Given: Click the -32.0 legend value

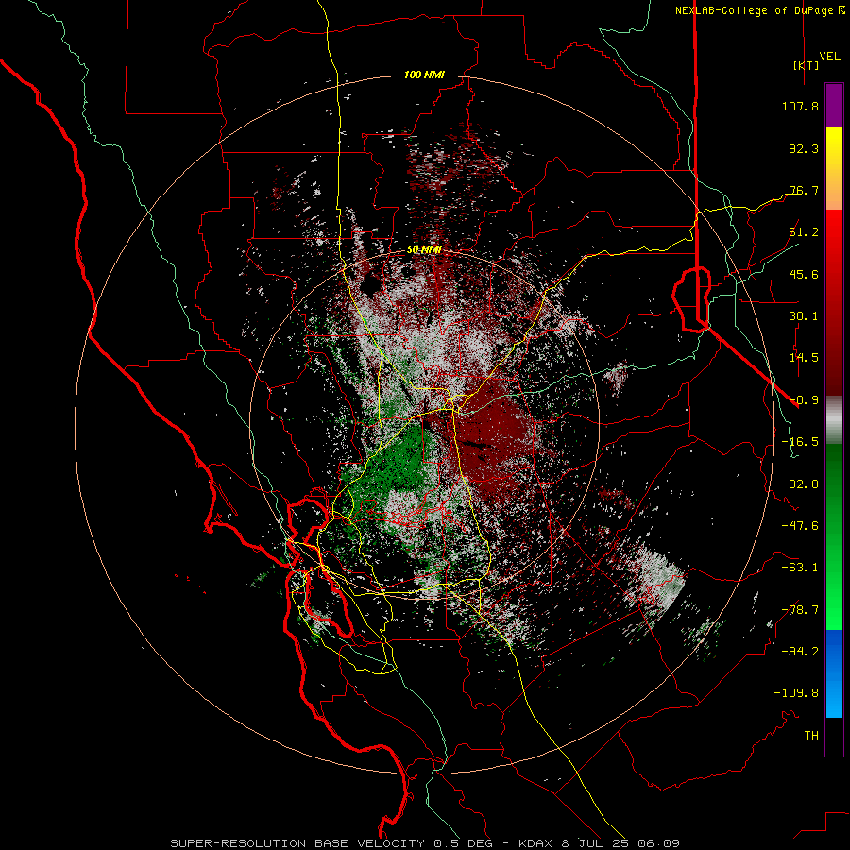Looking at the screenshot, I should 800,484.
